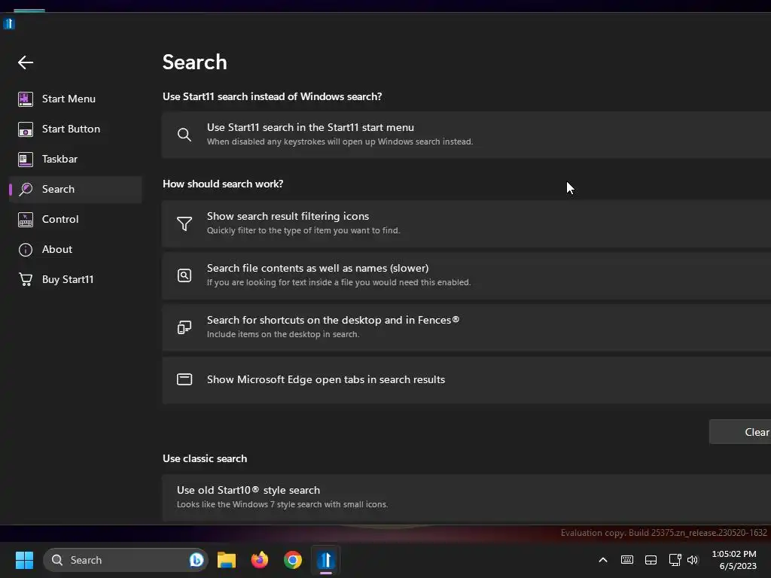Go to the Control settings page
Viewport: 771px width, 578px height.
76,219
